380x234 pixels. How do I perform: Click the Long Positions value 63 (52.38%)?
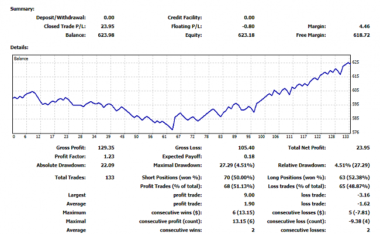354,177
